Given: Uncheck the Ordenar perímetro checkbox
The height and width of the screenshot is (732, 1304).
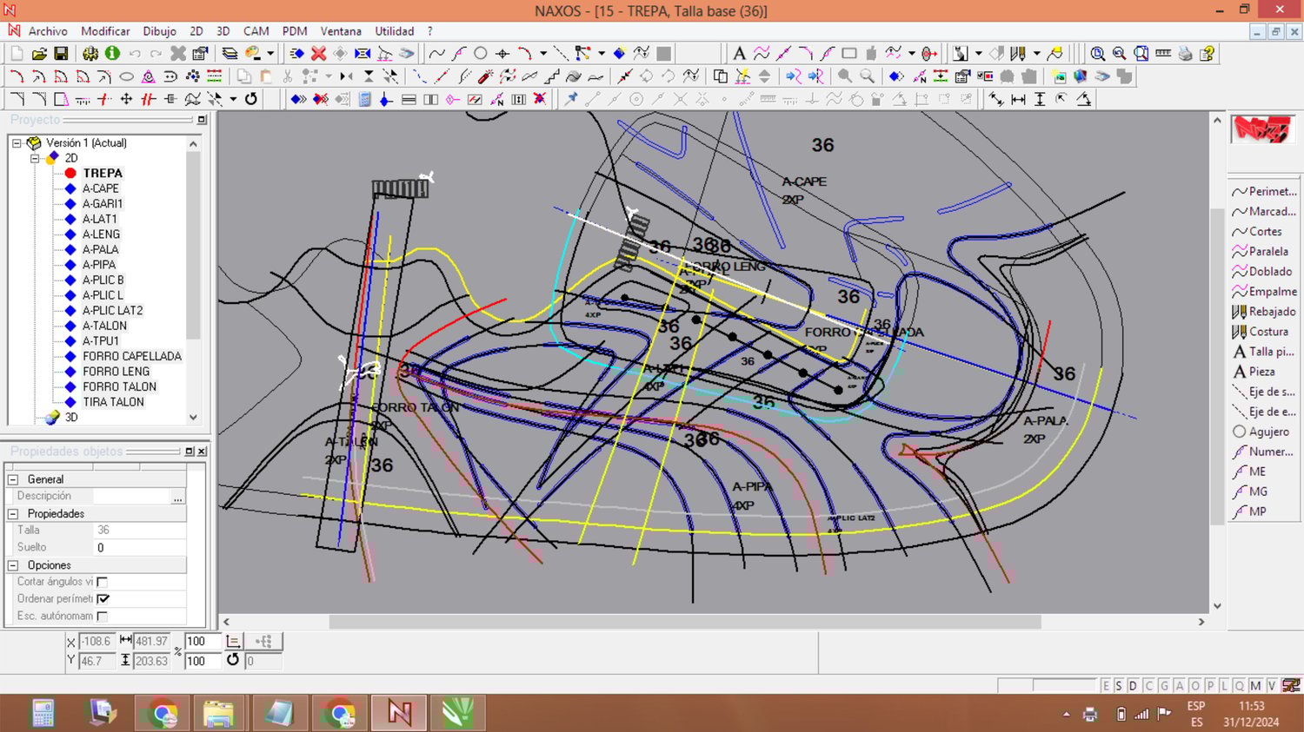Looking at the screenshot, I should pos(103,599).
